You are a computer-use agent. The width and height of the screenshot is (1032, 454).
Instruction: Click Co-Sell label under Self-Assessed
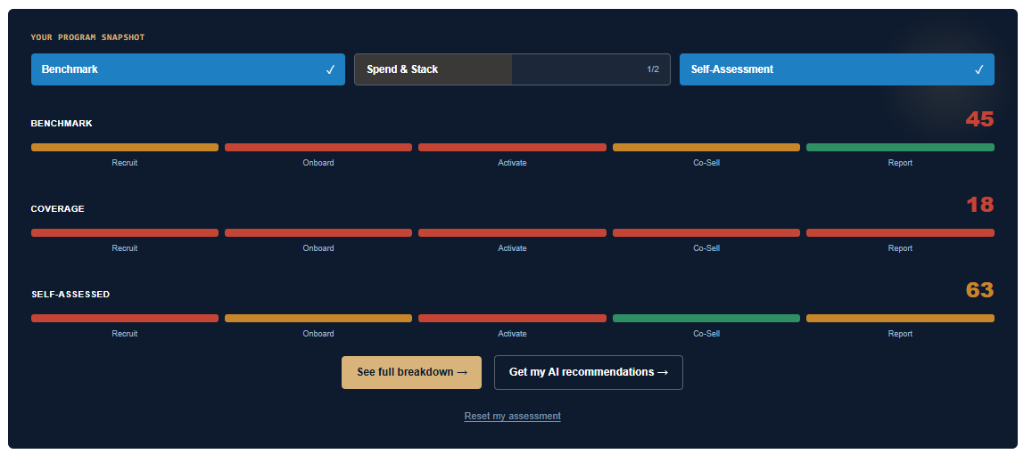706,334
